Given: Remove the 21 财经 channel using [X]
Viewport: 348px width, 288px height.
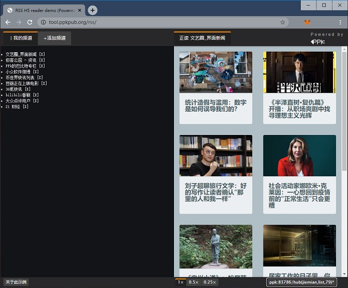Looking at the screenshot, I should tap(25, 107).
